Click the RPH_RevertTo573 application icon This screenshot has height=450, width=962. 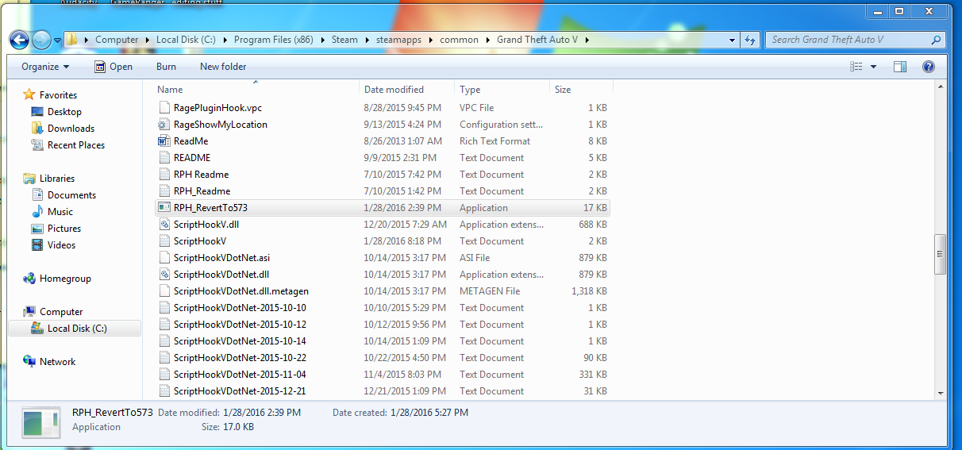click(x=164, y=207)
